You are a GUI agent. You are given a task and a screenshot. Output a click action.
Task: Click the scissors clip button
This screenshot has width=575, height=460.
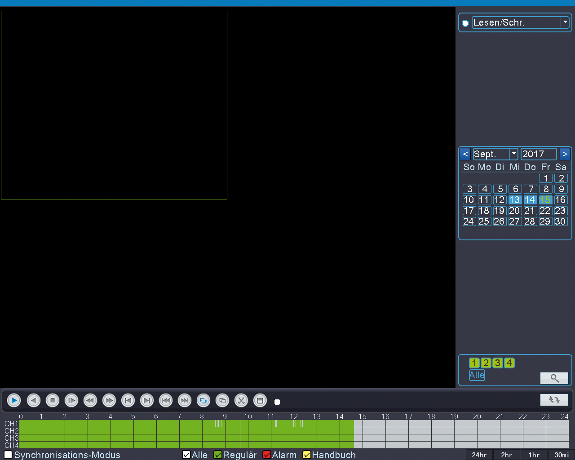click(x=241, y=400)
